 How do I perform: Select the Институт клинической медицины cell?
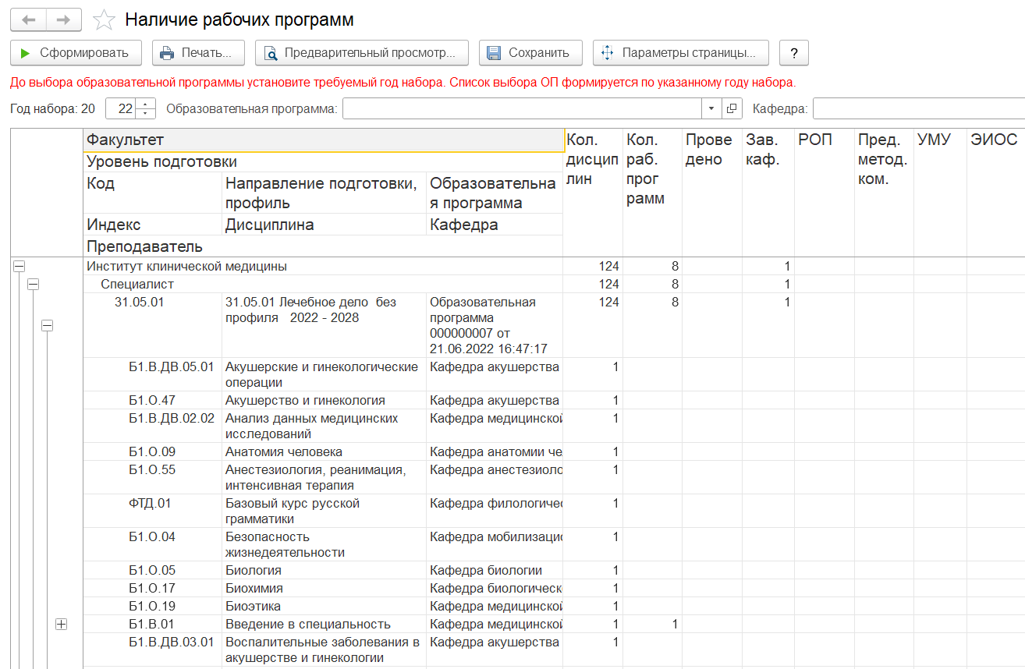[x=323, y=267]
